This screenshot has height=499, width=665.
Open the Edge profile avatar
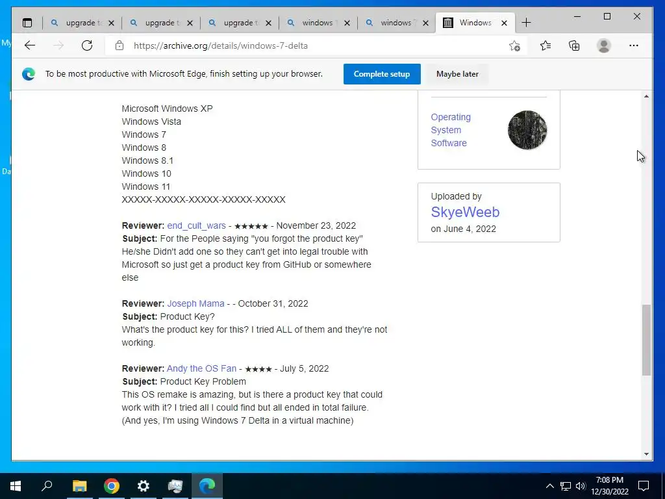click(x=603, y=45)
